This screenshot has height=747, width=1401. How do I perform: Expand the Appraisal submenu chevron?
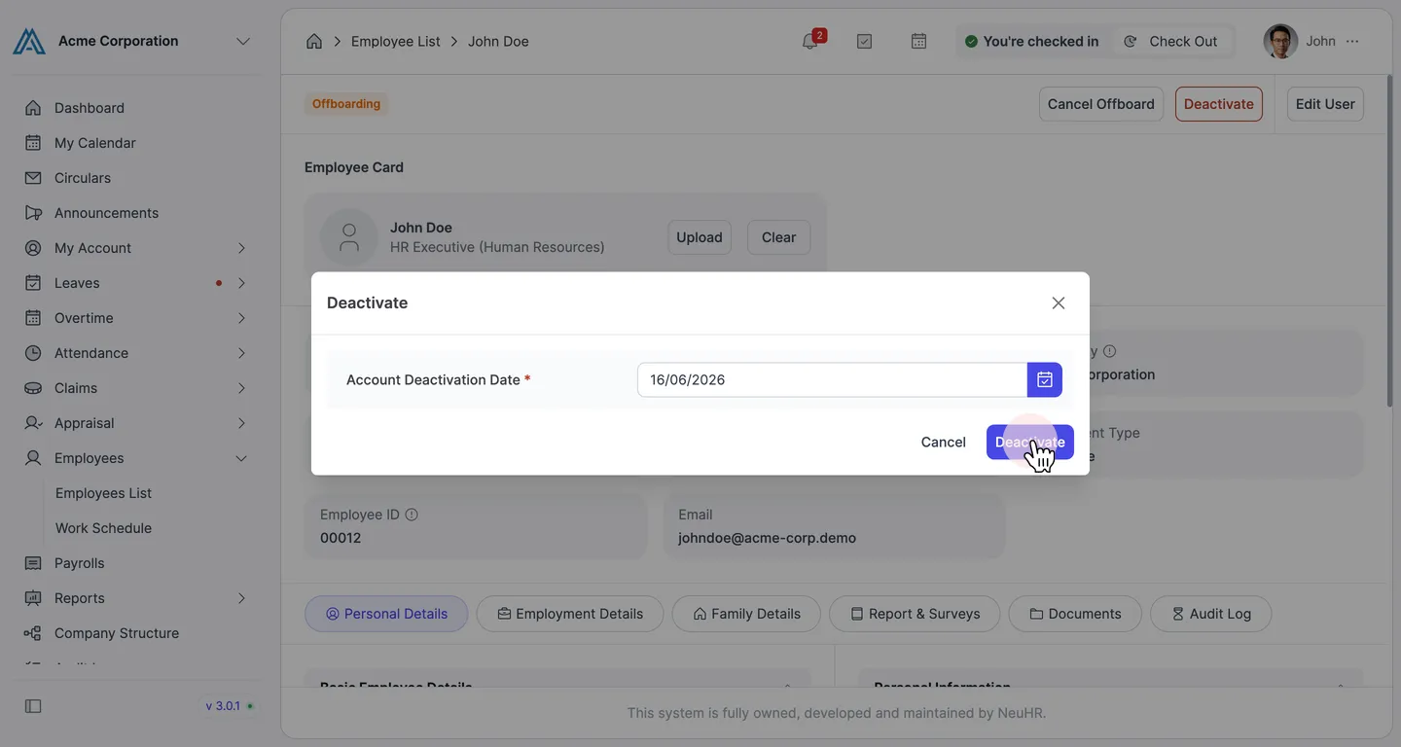[x=241, y=423]
